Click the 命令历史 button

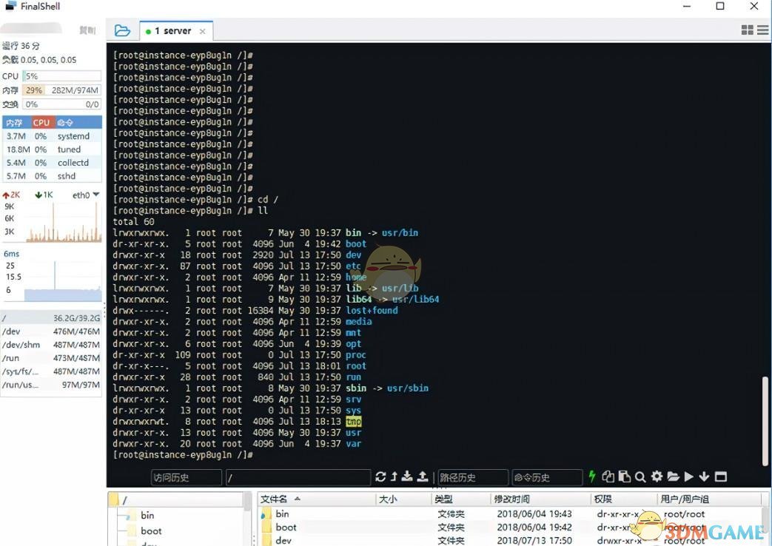pyautogui.click(x=546, y=477)
